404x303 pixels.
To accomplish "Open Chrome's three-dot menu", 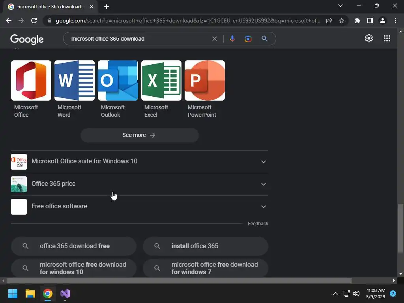I will [x=395, y=21].
